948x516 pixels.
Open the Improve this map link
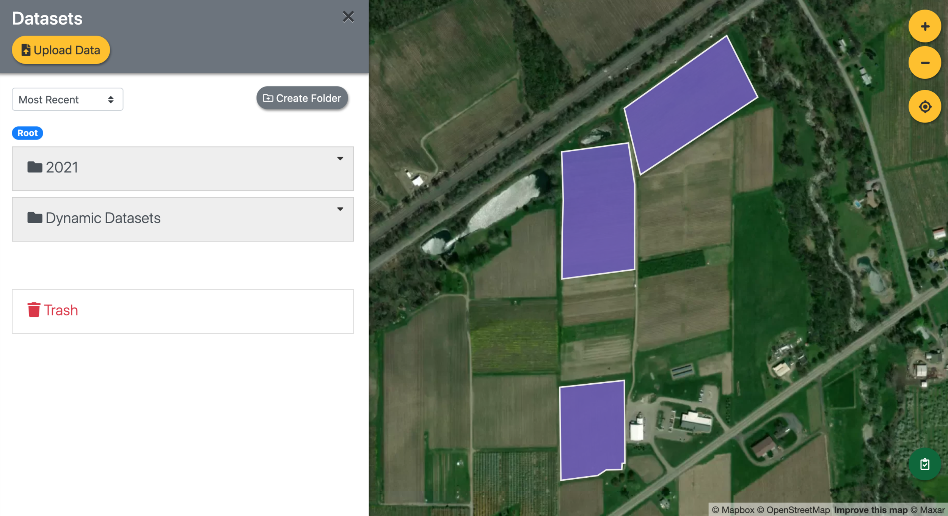coord(871,510)
